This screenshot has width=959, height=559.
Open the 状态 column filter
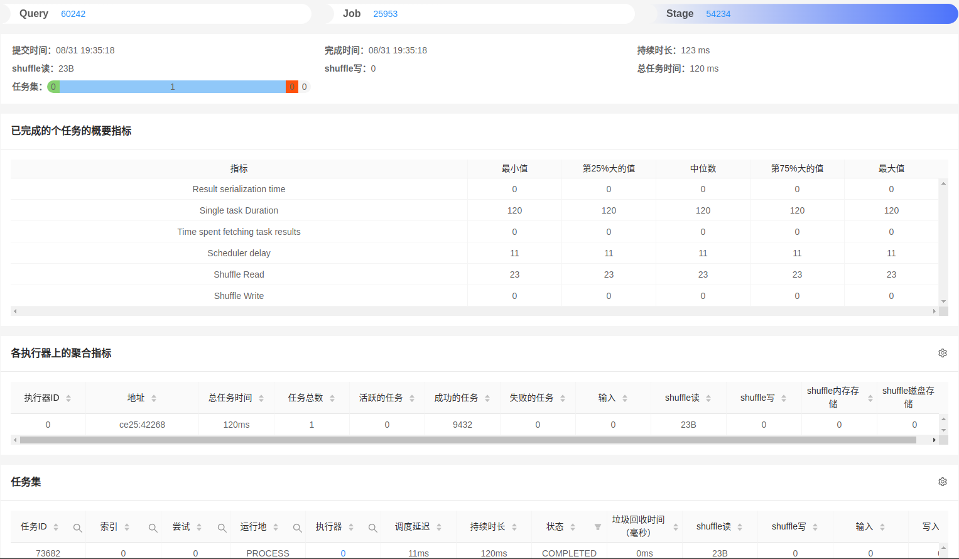pos(597,527)
